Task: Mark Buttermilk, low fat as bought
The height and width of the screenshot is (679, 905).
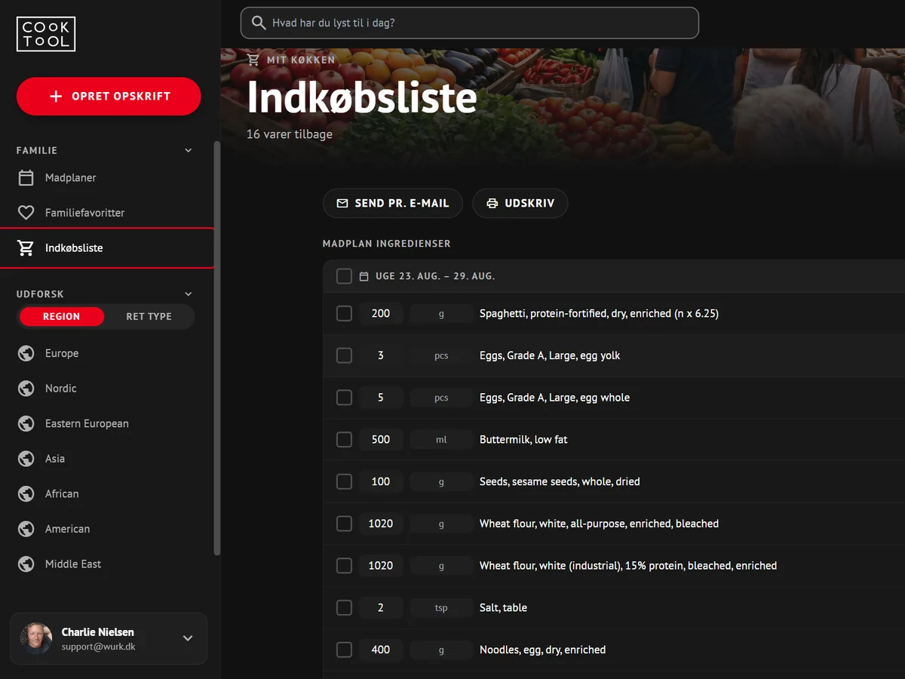Action: coord(344,439)
